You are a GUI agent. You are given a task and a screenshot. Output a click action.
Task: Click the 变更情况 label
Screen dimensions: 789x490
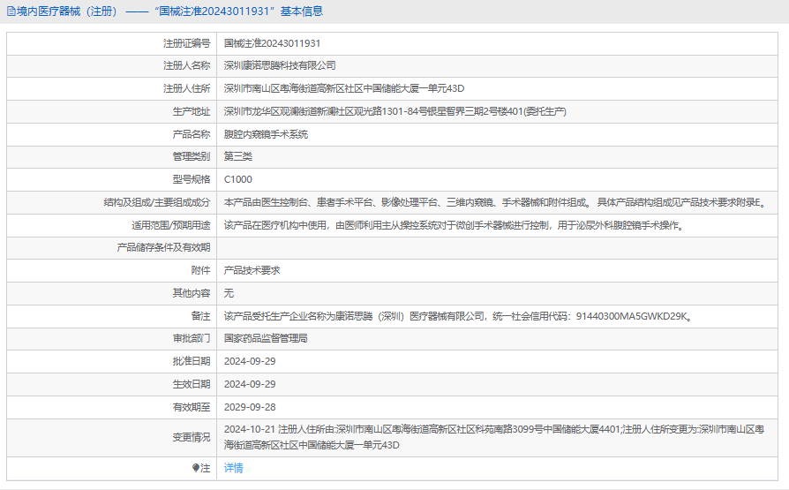pyautogui.click(x=192, y=437)
